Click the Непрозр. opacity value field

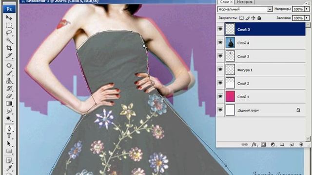click(x=298, y=9)
